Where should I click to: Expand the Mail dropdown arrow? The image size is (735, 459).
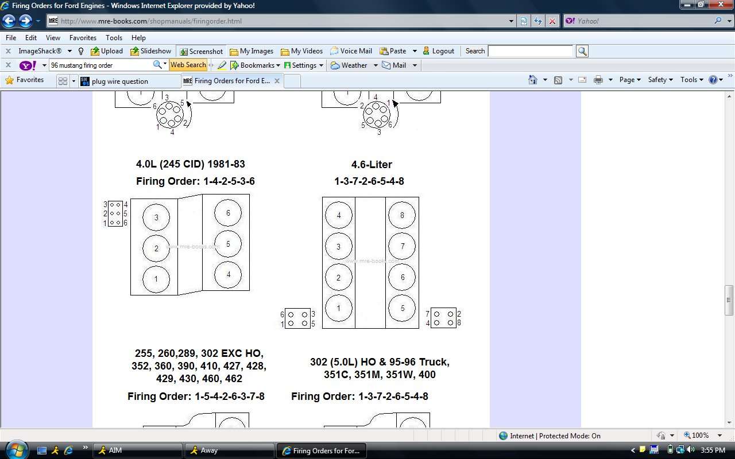[415, 65]
